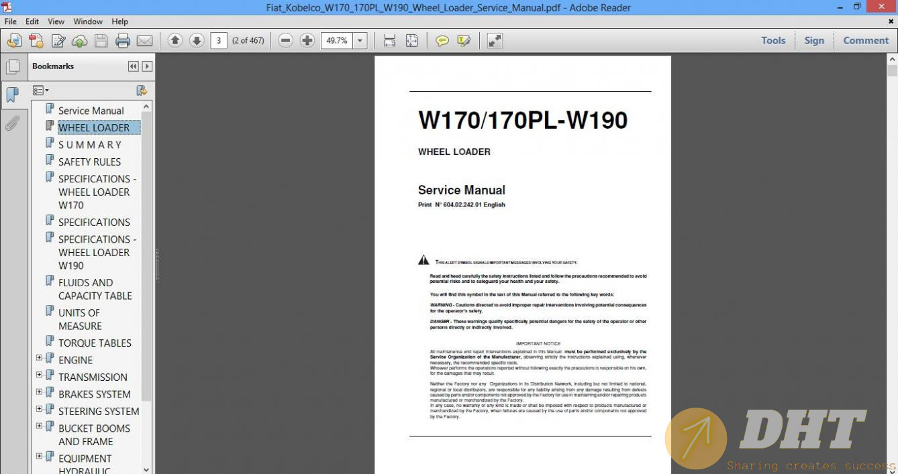The image size is (898, 474).
Task: Open the Sign pane
Action: point(814,40)
